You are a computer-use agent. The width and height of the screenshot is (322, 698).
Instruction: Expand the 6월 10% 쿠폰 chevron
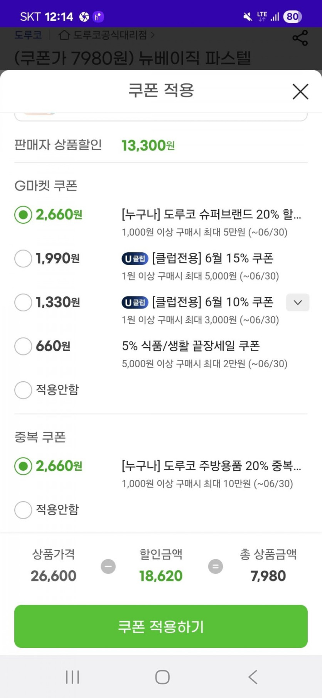[297, 303]
